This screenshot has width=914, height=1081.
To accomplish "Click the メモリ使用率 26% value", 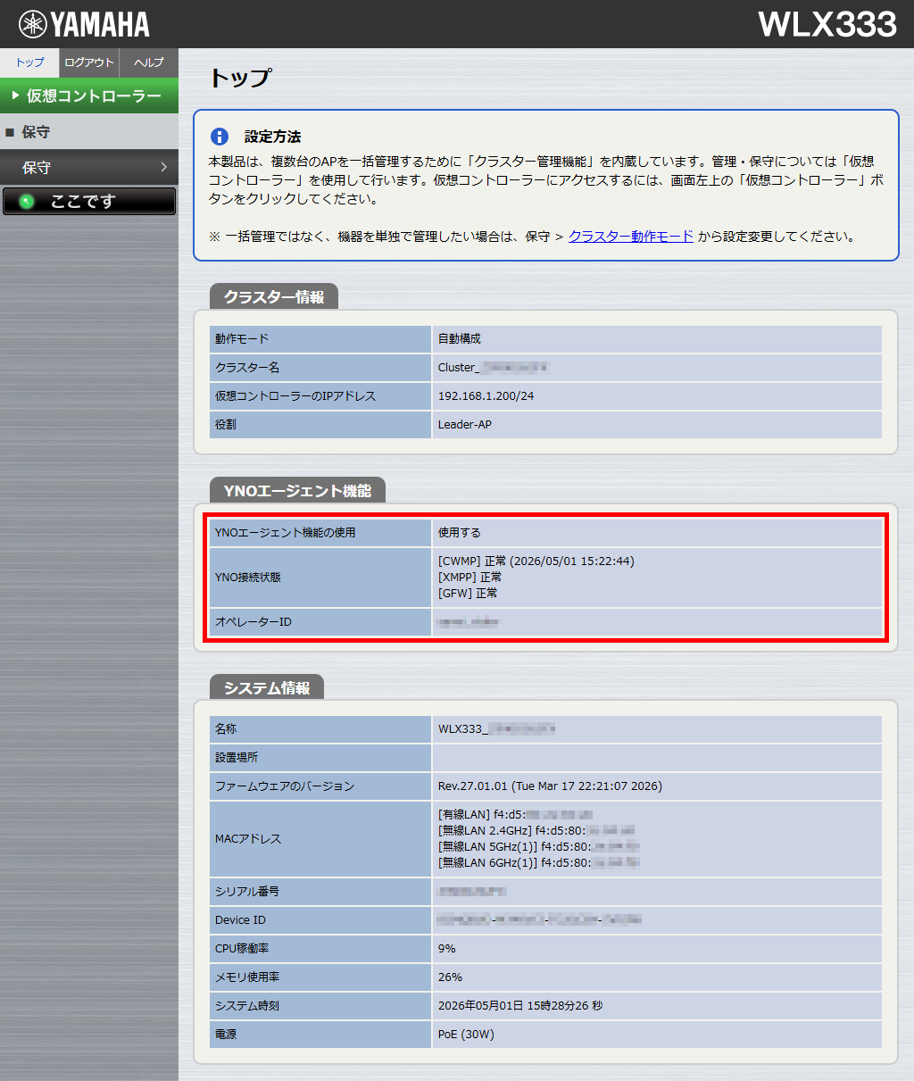I will [x=450, y=977].
